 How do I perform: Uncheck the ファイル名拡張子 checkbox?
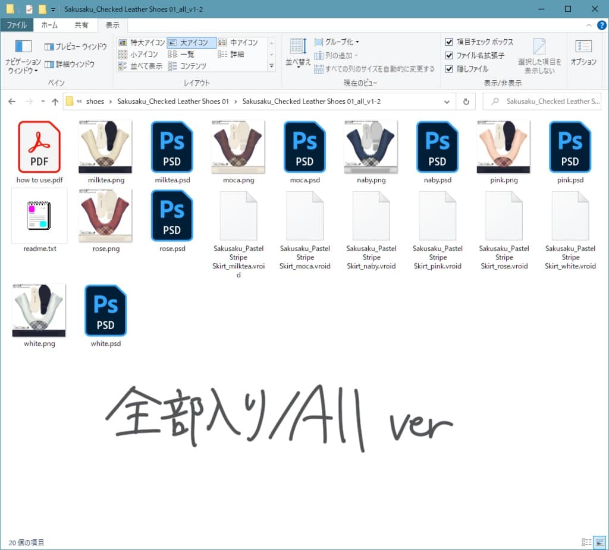pos(450,55)
